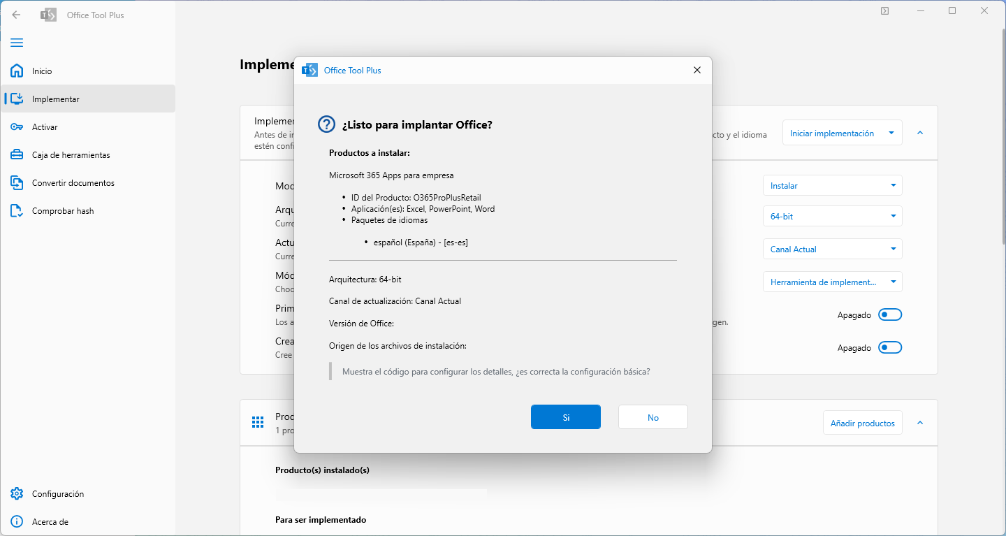Toggle the Apagado switch in the Crea row

pyautogui.click(x=890, y=347)
